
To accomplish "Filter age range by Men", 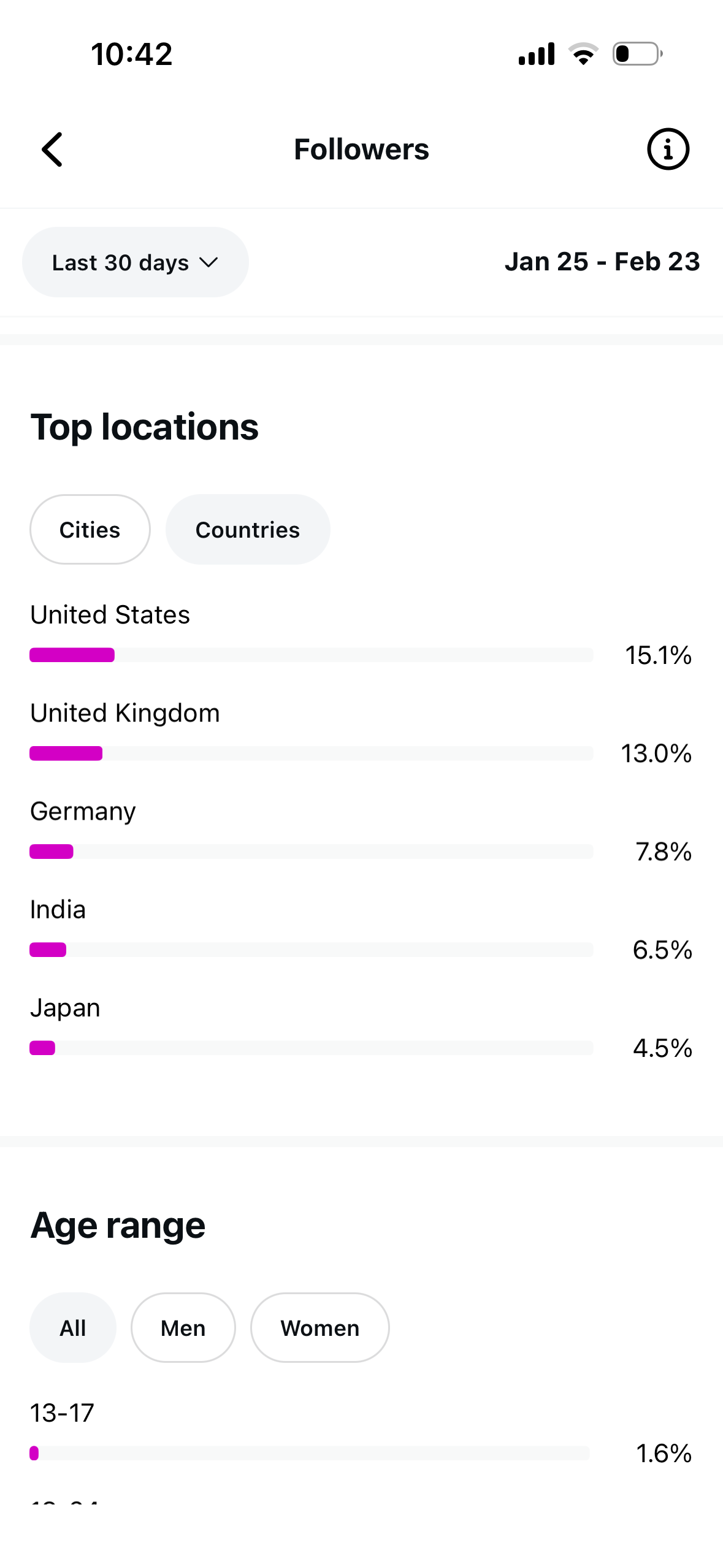I will [183, 1328].
